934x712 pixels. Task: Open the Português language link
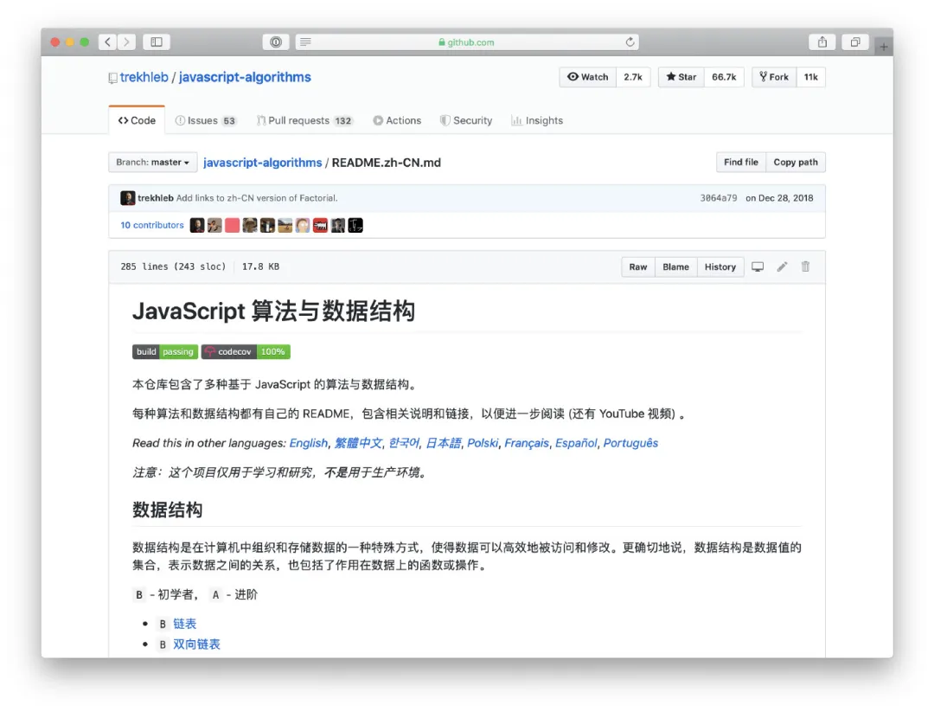630,443
